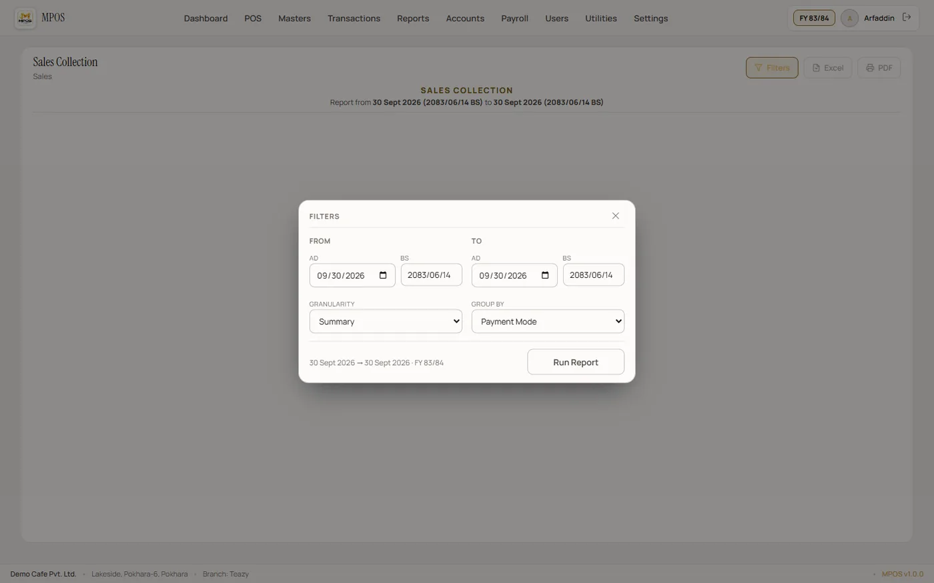Open the Users menu

tap(556, 18)
